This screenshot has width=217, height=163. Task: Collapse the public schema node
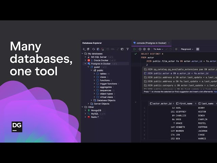tap(92, 70)
